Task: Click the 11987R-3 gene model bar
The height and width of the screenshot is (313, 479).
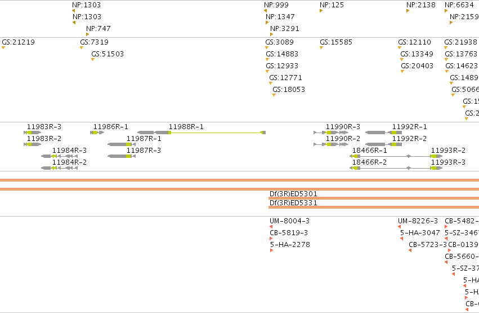Action: [x=122, y=156]
